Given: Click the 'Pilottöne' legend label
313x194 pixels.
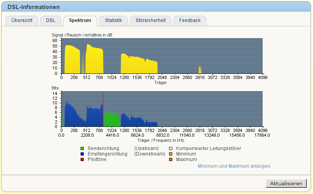Looking at the screenshot, I should click(x=97, y=159).
